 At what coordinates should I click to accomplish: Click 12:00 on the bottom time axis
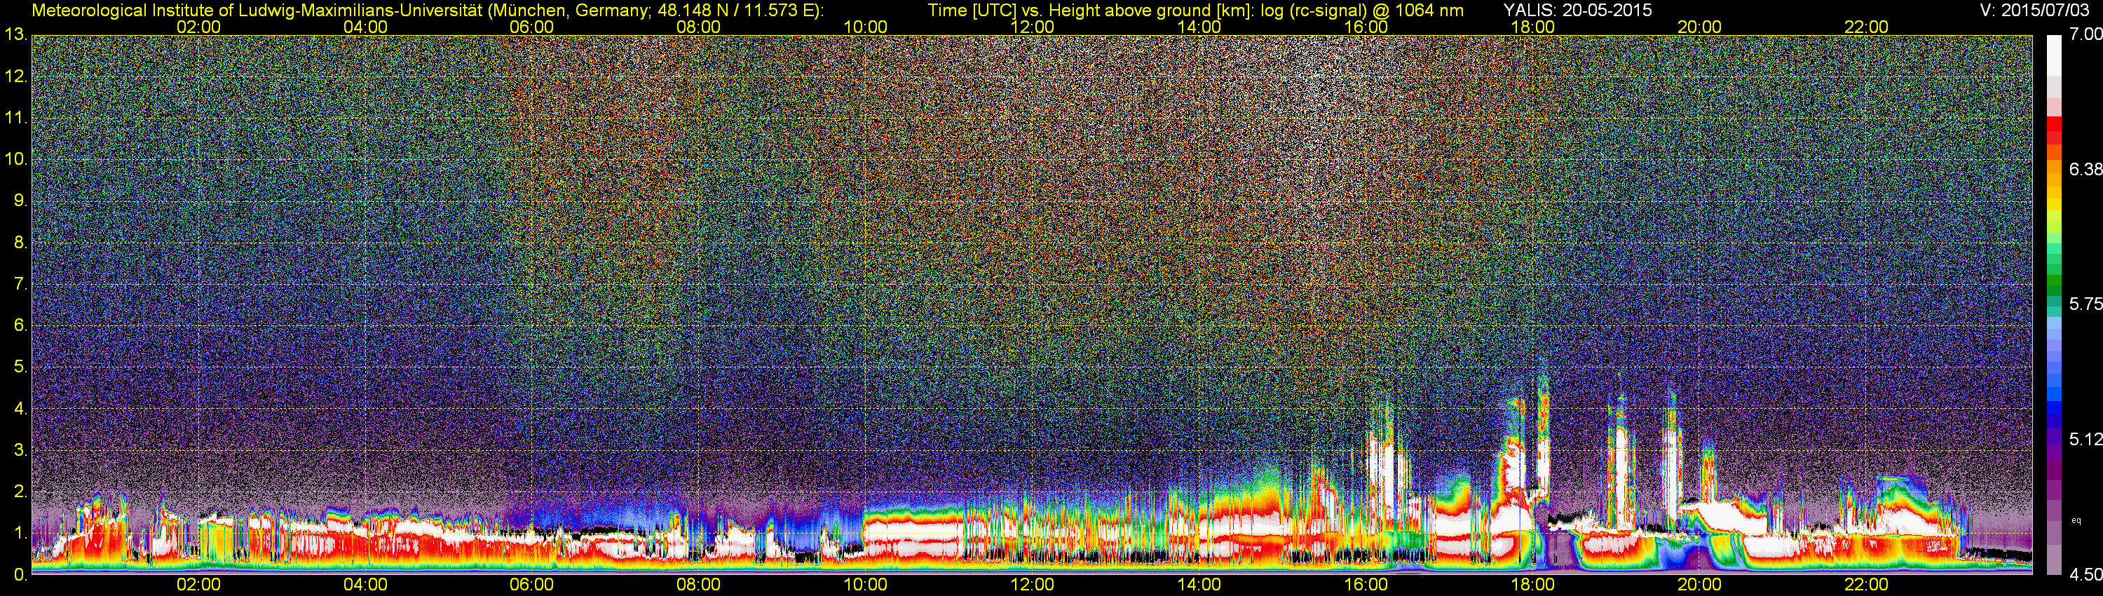(x=1032, y=585)
